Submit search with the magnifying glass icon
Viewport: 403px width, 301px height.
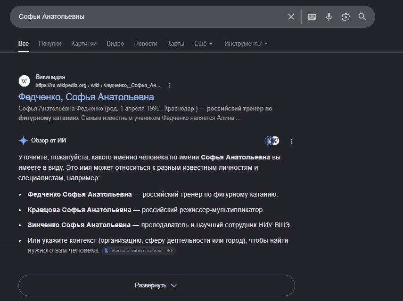click(362, 17)
